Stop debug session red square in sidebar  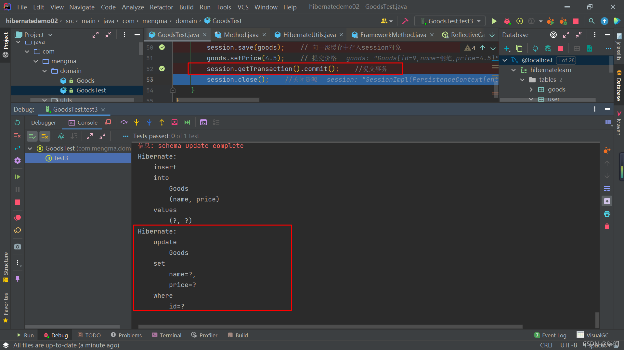(18, 202)
